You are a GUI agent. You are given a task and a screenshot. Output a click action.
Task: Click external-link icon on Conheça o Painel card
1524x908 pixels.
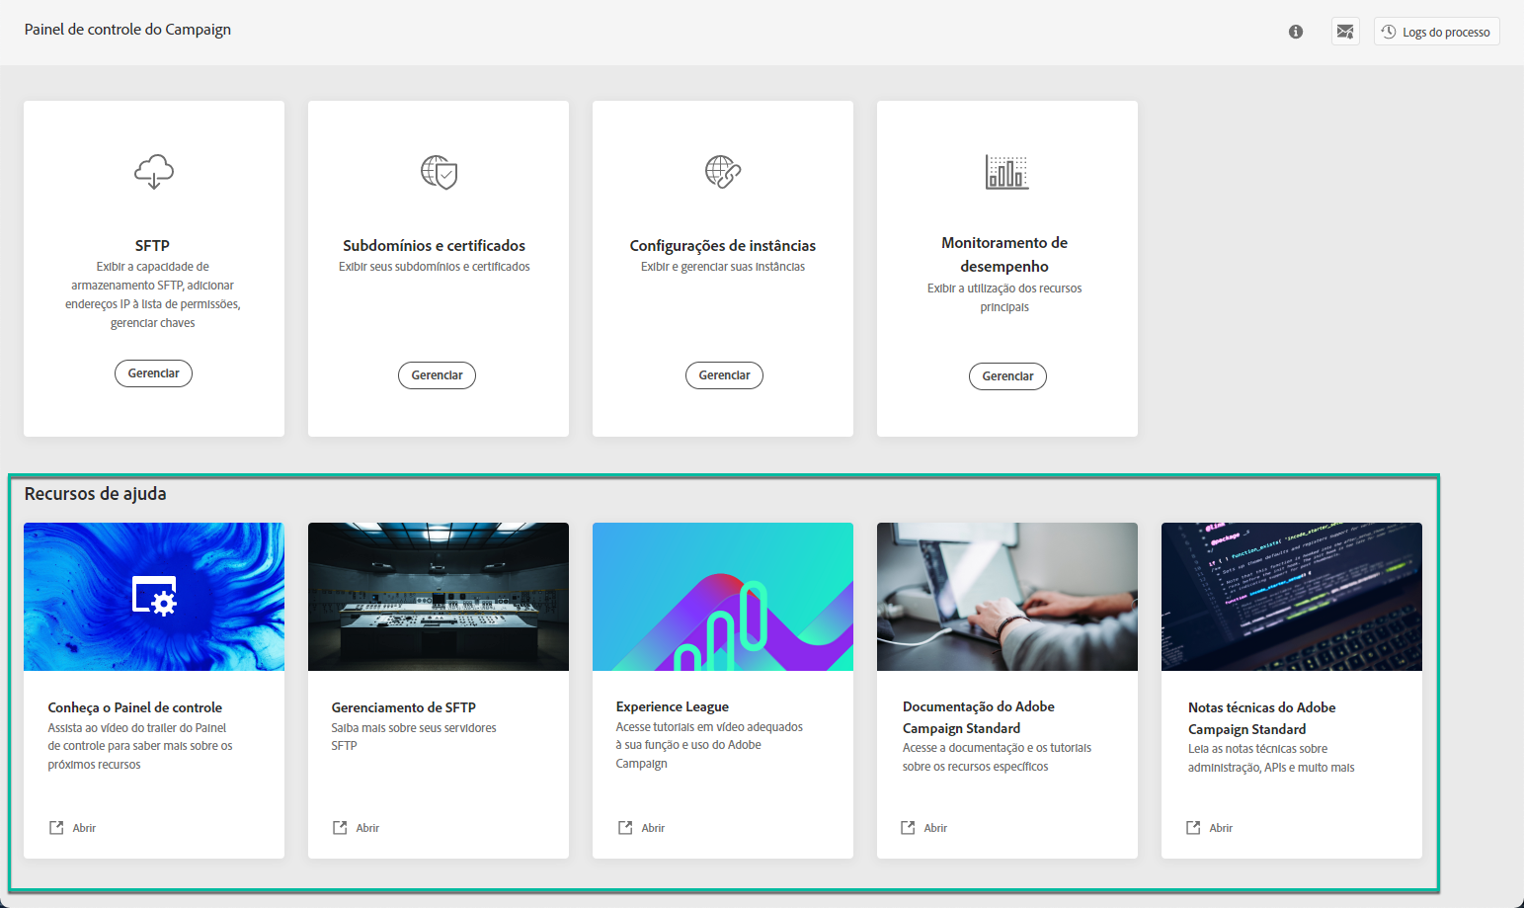point(56,828)
